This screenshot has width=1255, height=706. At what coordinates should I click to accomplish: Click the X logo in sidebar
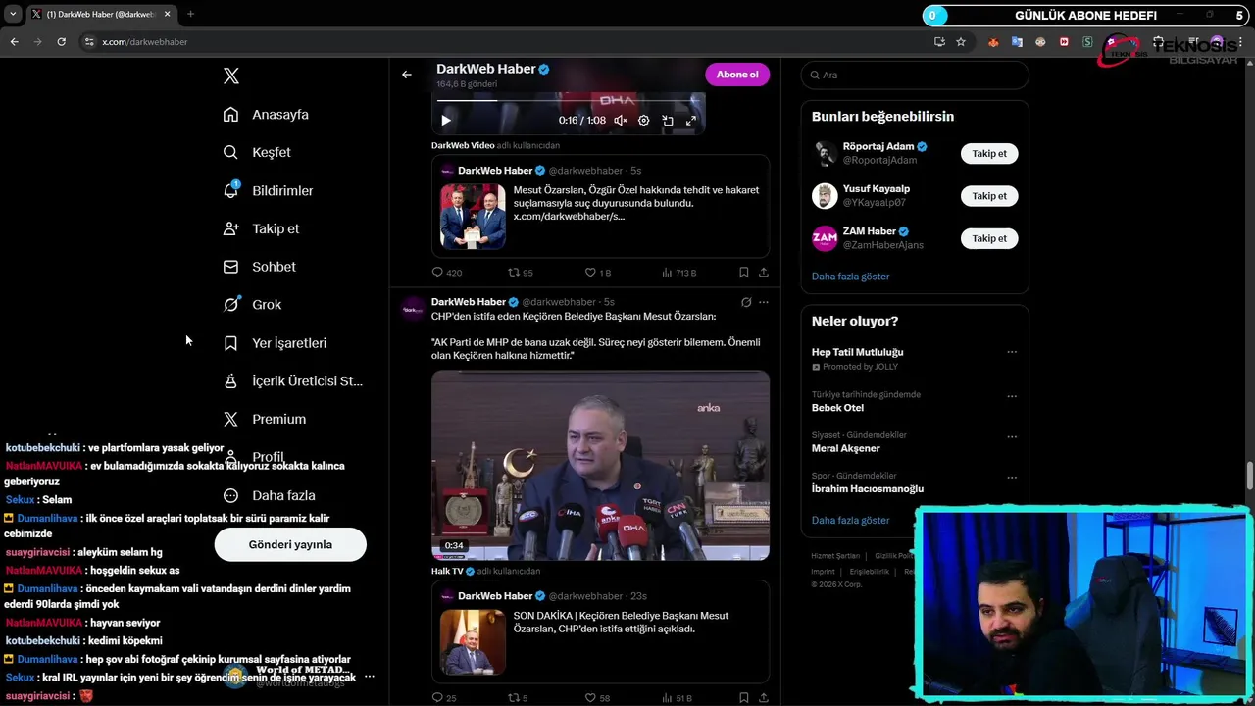(231, 76)
